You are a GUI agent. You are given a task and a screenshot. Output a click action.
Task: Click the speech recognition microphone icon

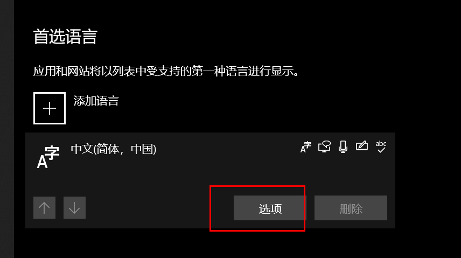(x=343, y=147)
